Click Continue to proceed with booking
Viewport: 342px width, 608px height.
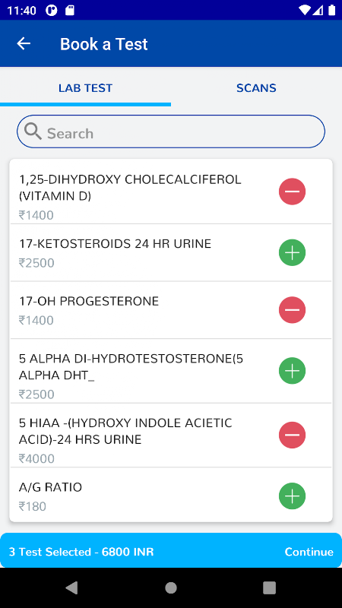click(x=309, y=552)
